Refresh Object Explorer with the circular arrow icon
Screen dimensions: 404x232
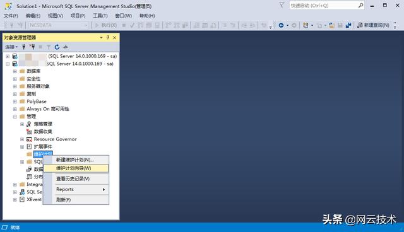tap(57, 47)
